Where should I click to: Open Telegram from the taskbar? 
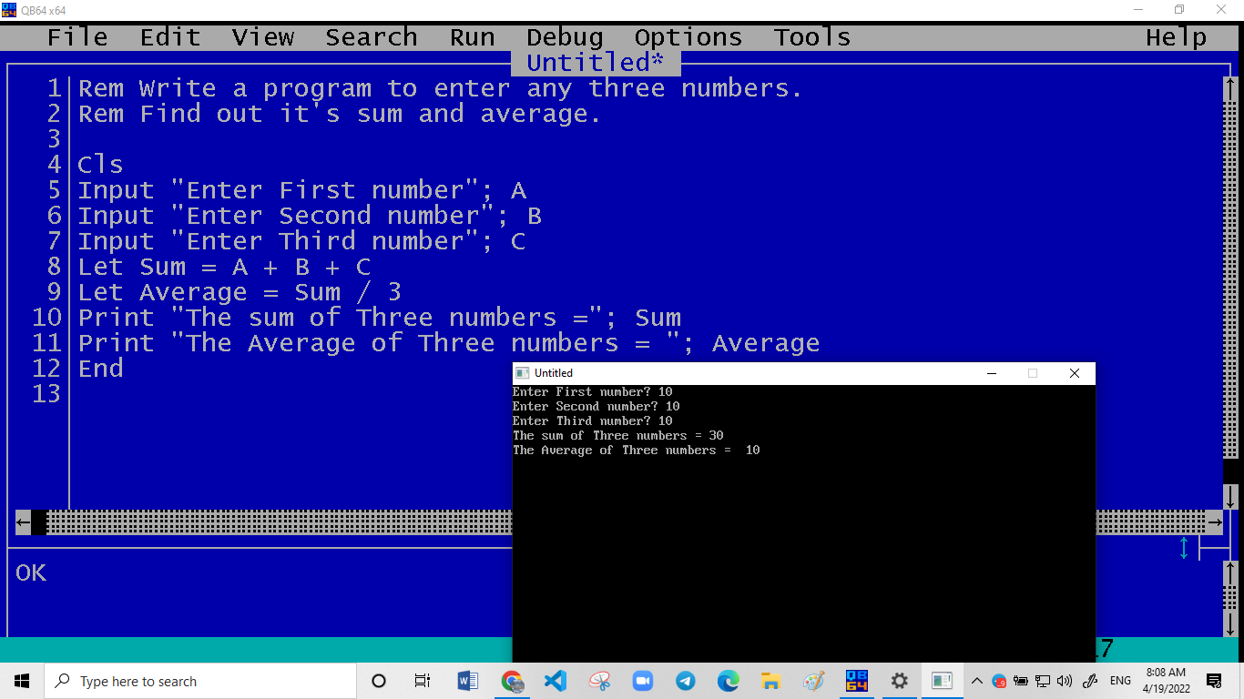coord(686,681)
